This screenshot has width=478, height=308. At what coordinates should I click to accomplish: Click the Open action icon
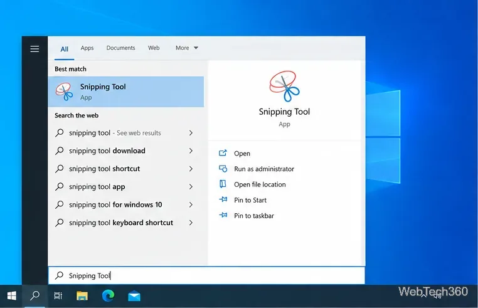[x=223, y=153]
